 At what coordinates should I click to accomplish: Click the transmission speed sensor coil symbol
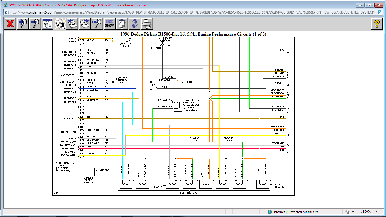[178, 105]
